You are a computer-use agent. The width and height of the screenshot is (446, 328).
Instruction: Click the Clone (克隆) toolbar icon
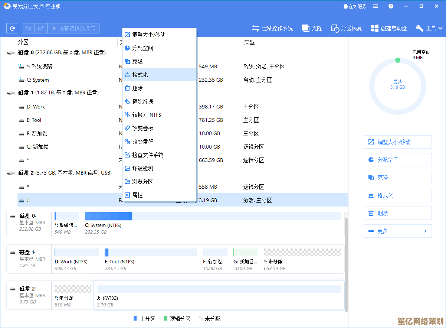(x=312, y=28)
